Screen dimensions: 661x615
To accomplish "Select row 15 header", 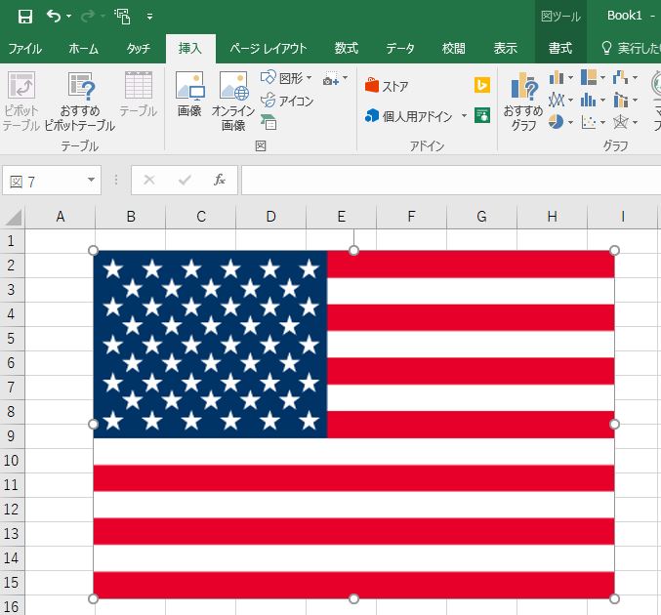I will [x=12, y=583].
